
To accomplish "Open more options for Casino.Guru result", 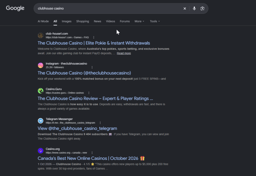I will [x=89, y=93].
